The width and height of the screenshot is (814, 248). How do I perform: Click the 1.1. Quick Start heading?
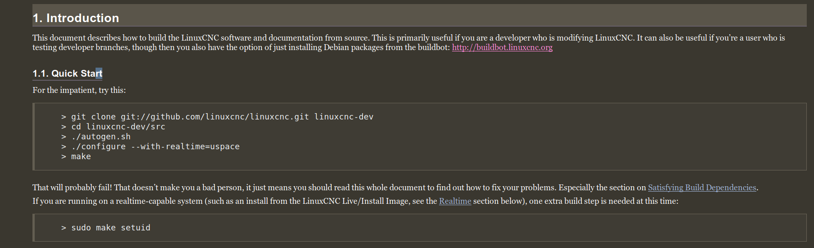68,73
